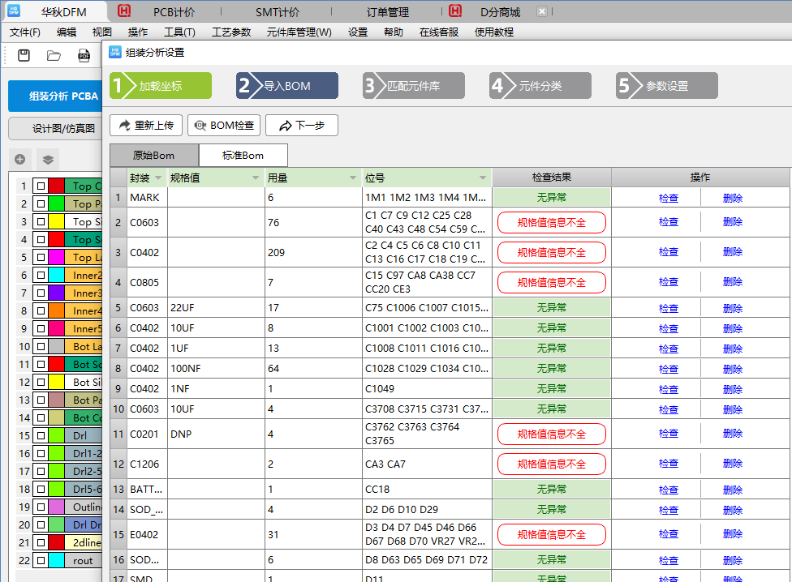Go to step 5 参数设置

tap(667, 85)
